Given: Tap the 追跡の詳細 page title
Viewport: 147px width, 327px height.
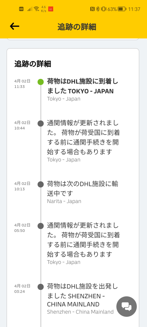Looking at the screenshot, I should point(77,27).
